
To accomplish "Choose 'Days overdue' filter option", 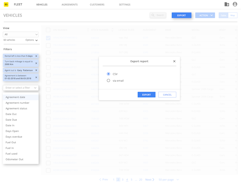I will click(20, 137).
